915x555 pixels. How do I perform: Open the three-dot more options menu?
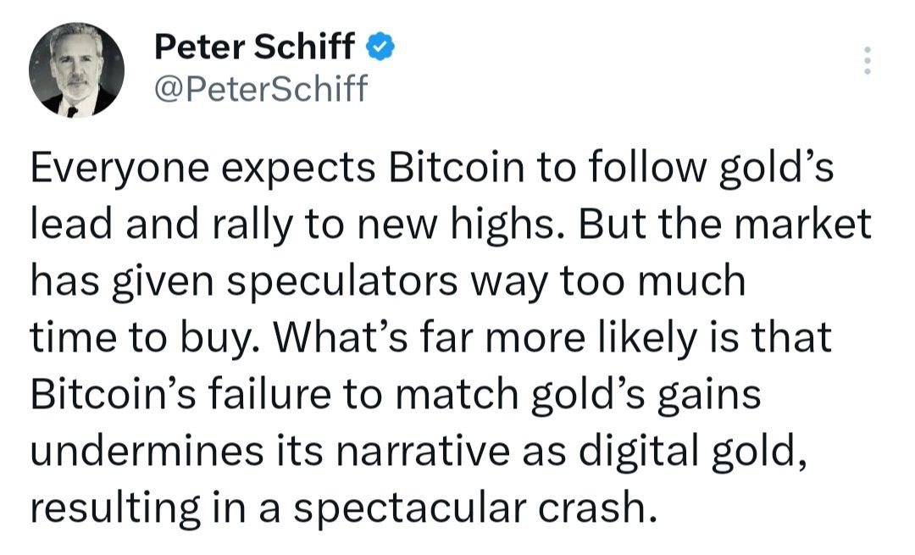[866, 61]
